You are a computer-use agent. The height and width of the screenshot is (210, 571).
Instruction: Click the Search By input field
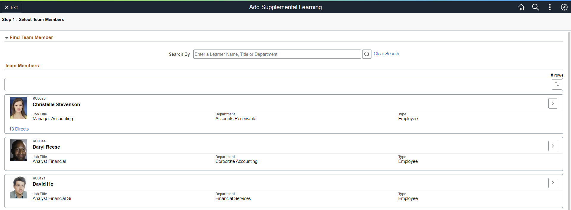point(277,54)
